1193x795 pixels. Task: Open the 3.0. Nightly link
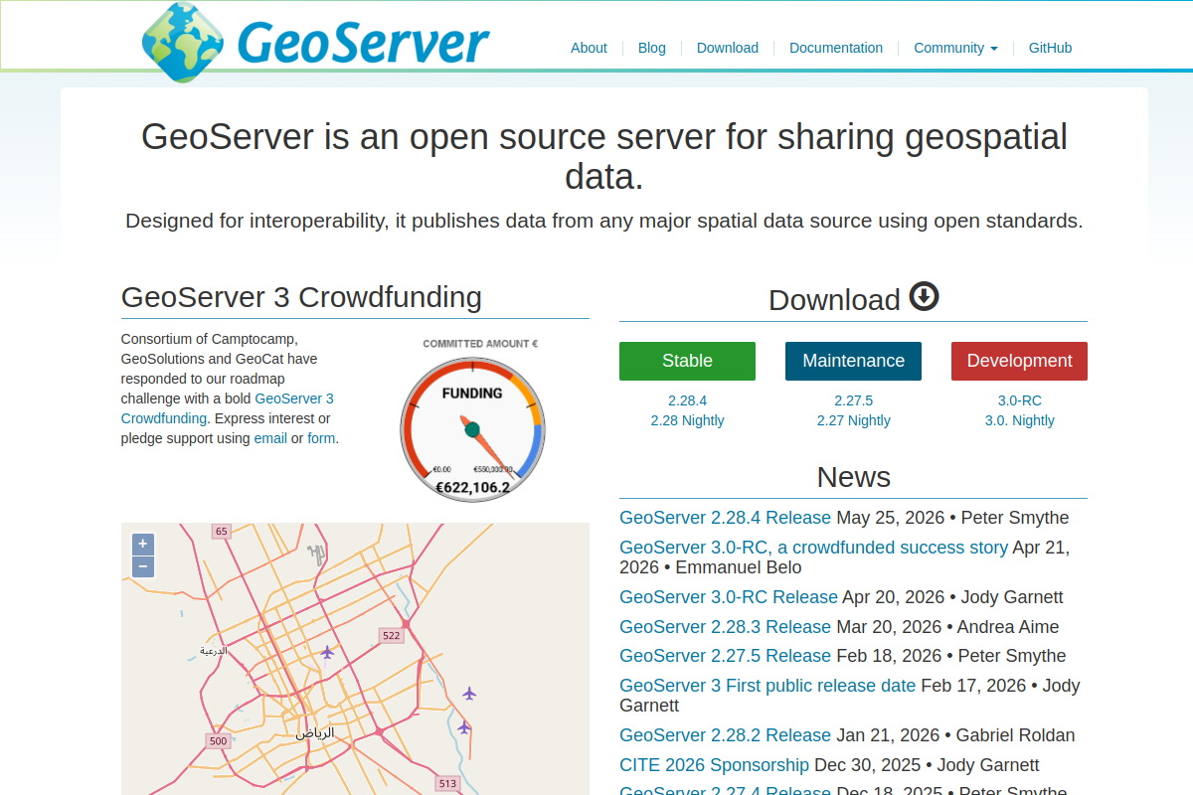(1019, 420)
